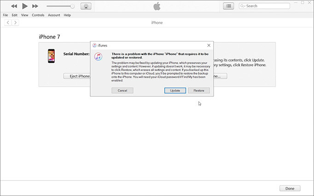Click inside the Search field
Image resolution: width=314 pixels, height=196 pixels.
[264, 6]
